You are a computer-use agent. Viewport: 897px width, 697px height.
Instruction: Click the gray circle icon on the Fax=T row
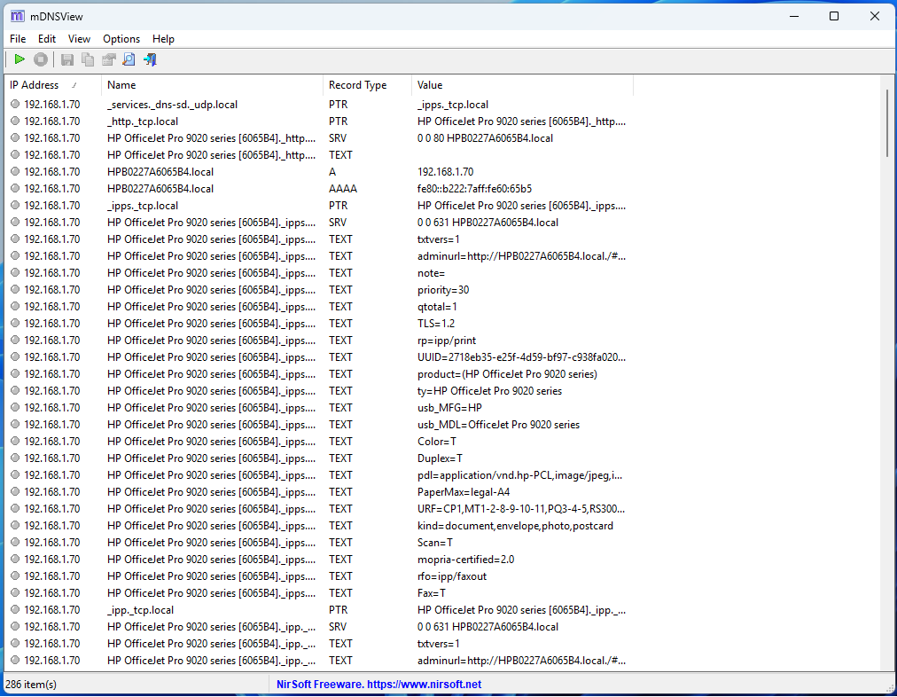click(15, 593)
